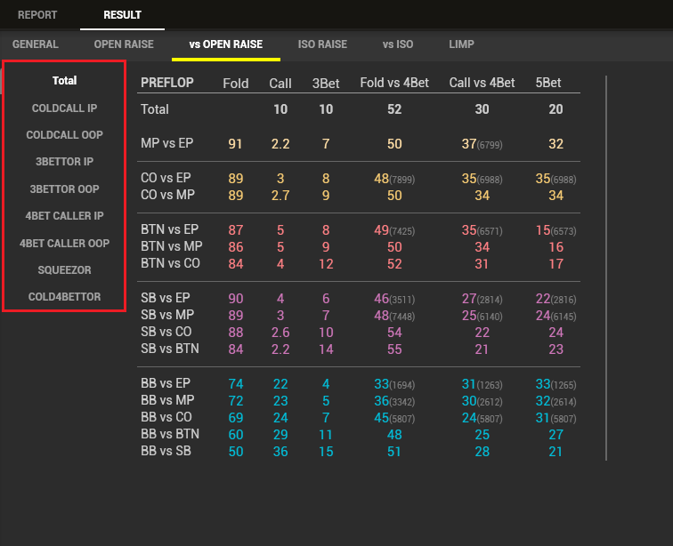Image resolution: width=673 pixels, height=546 pixels.
Task: Open the GENERAL sub-tab
Action: click(x=36, y=44)
